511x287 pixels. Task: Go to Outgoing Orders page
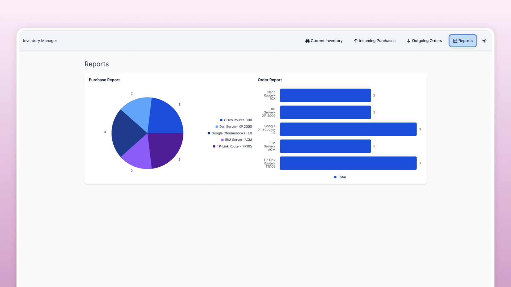(x=424, y=41)
